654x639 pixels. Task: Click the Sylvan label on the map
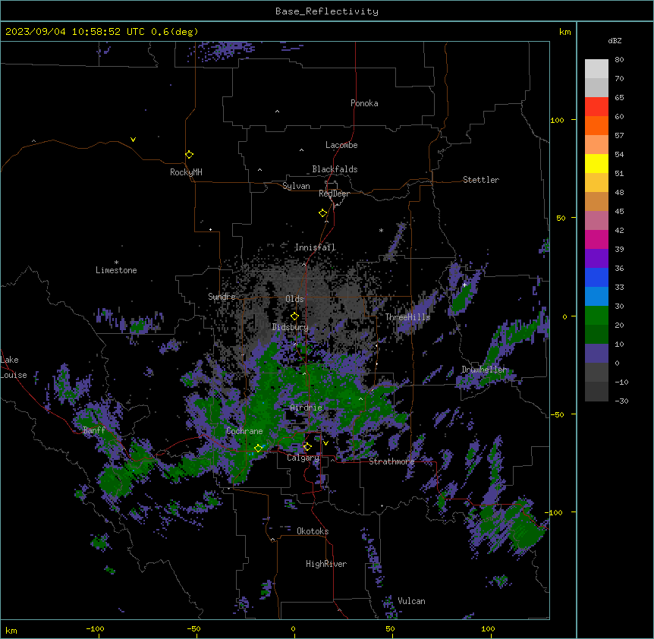pyautogui.click(x=296, y=186)
